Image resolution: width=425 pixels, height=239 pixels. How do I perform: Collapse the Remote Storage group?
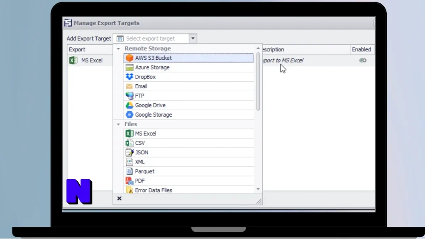pyautogui.click(x=118, y=49)
